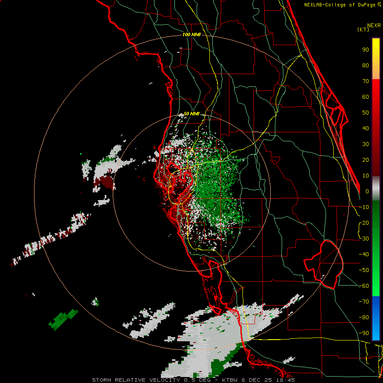Click the 0 value on the velocity scale
Viewport: 383px width, 383px height.
tap(367, 191)
